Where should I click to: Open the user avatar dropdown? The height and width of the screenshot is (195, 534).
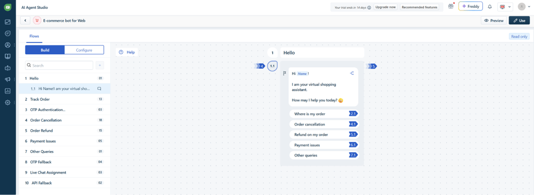click(x=524, y=7)
